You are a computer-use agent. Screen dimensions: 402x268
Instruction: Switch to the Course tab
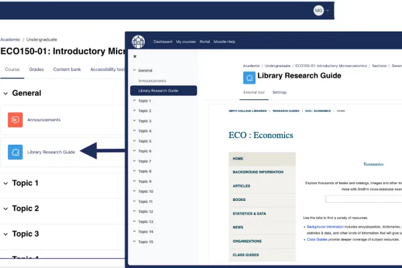(x=12, y=70)
